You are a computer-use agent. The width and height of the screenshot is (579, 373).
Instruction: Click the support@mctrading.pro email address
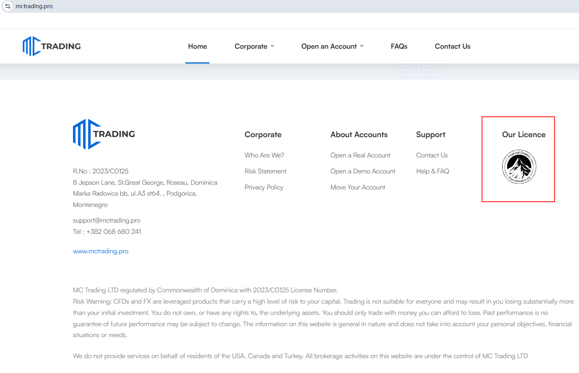click(x=107, y=220)
